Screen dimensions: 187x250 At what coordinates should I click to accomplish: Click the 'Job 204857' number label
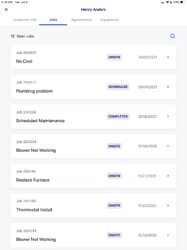pos(26,82)
